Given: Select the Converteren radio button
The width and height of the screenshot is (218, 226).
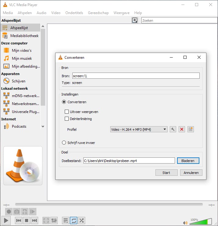Looking at the screenshot, I should coord(64,102).
